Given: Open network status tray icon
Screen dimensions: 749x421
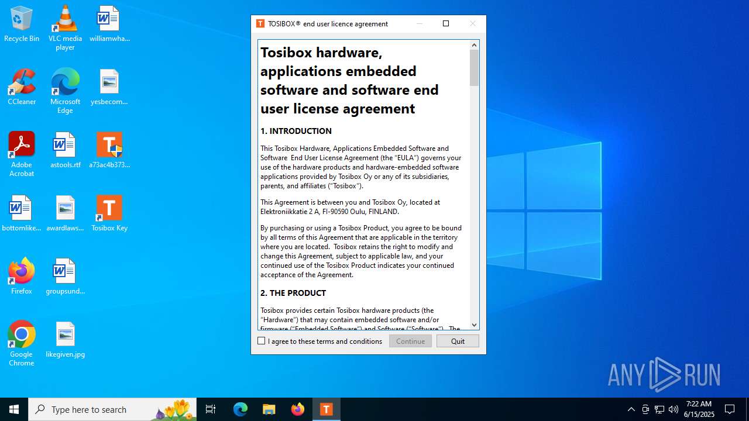Looking at the screenshot, I should click(x=659, y=409).
